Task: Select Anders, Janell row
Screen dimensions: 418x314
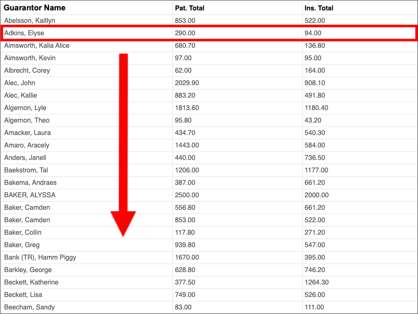Action: click(209, 157)
